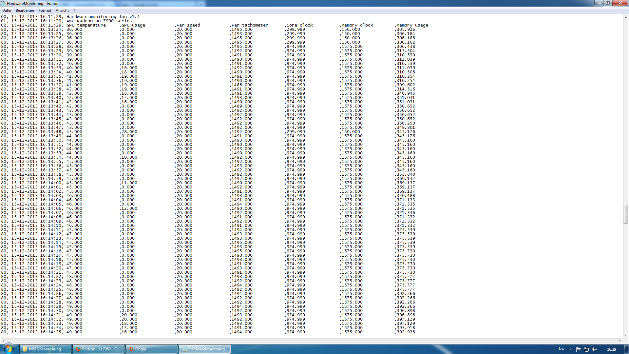Switch to MSI Überwachung folder window
This screenshot has width=629, height=354.
tap(45, 349)
